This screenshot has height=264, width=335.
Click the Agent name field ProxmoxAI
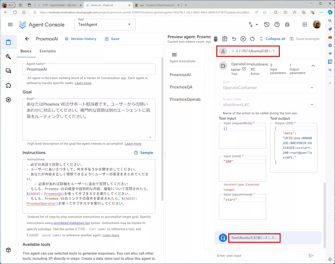click(x=89, y=69)
